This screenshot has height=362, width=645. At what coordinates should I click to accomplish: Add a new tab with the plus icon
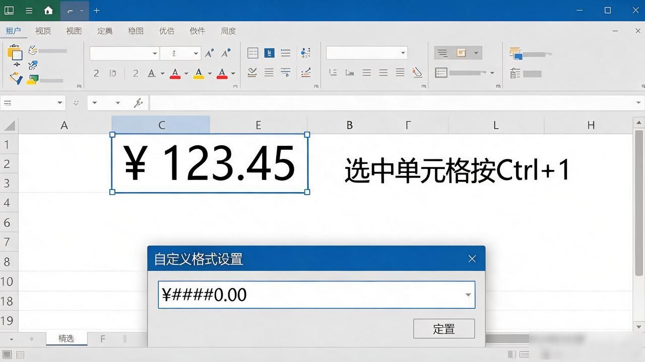(97, 11)
